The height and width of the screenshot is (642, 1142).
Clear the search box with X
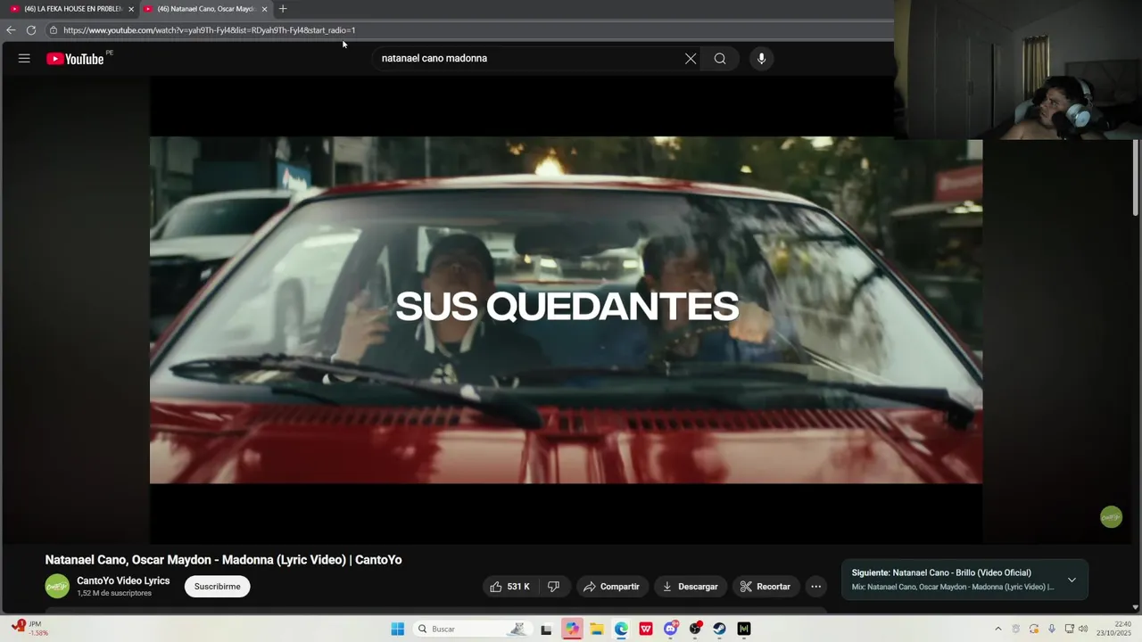tap(691, 59)
